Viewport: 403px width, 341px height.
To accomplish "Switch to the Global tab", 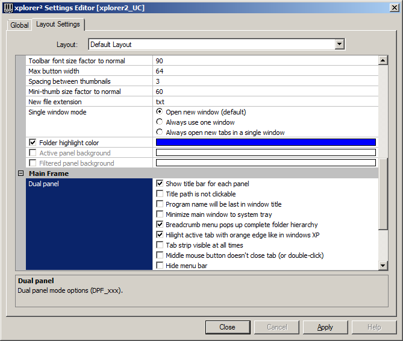I will [19, 25].
